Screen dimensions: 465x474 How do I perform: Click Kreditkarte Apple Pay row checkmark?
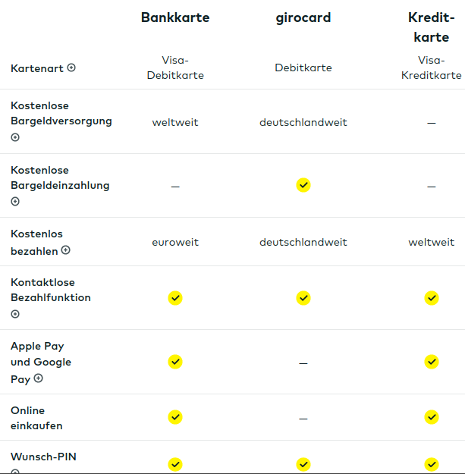click(432, 362)
